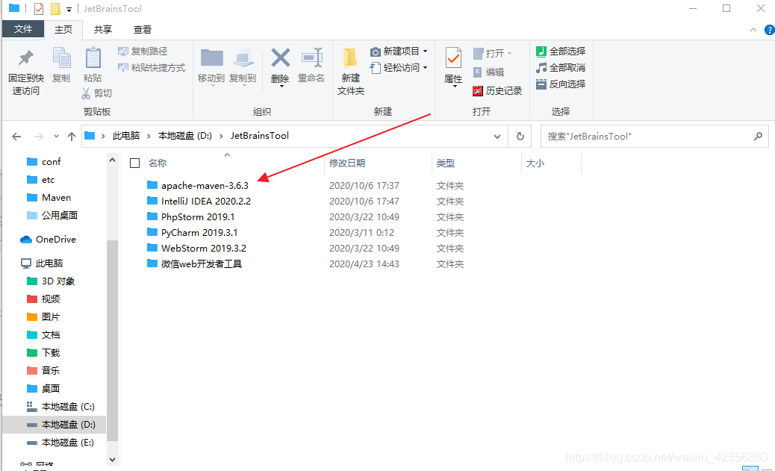Click the Pin to Quick access icon
775x471 pixels.
click(x=25, y=58)
